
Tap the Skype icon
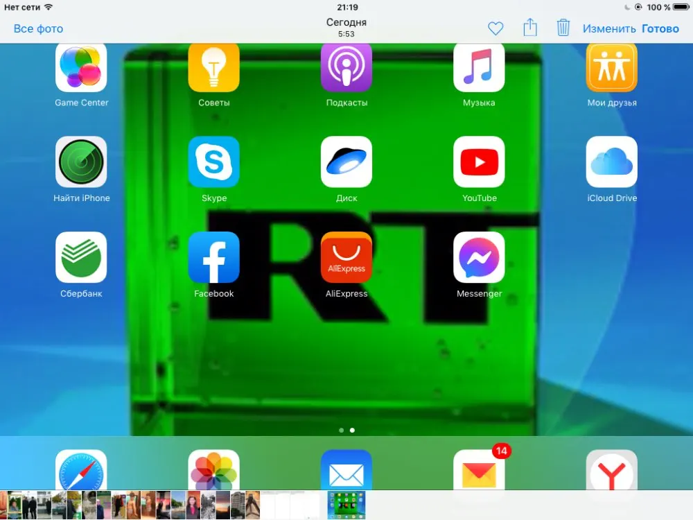(214, 162)
